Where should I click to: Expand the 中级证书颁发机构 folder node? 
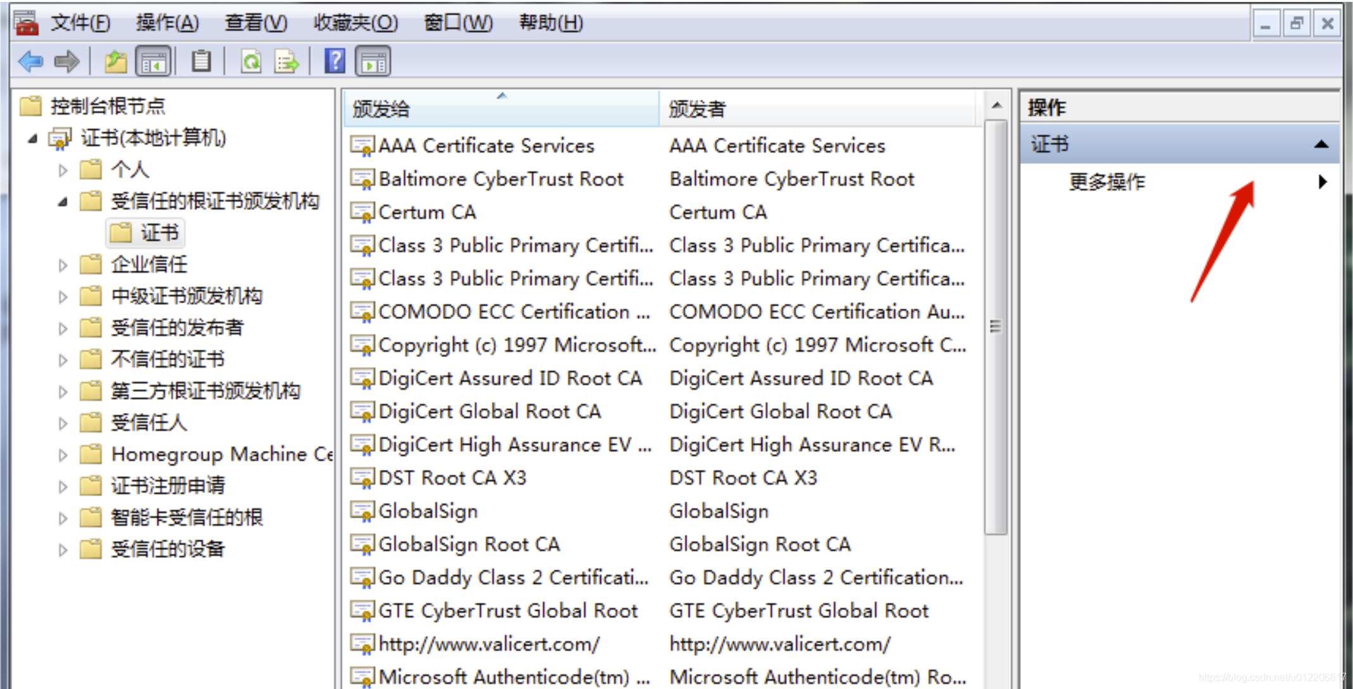(63, 297)
